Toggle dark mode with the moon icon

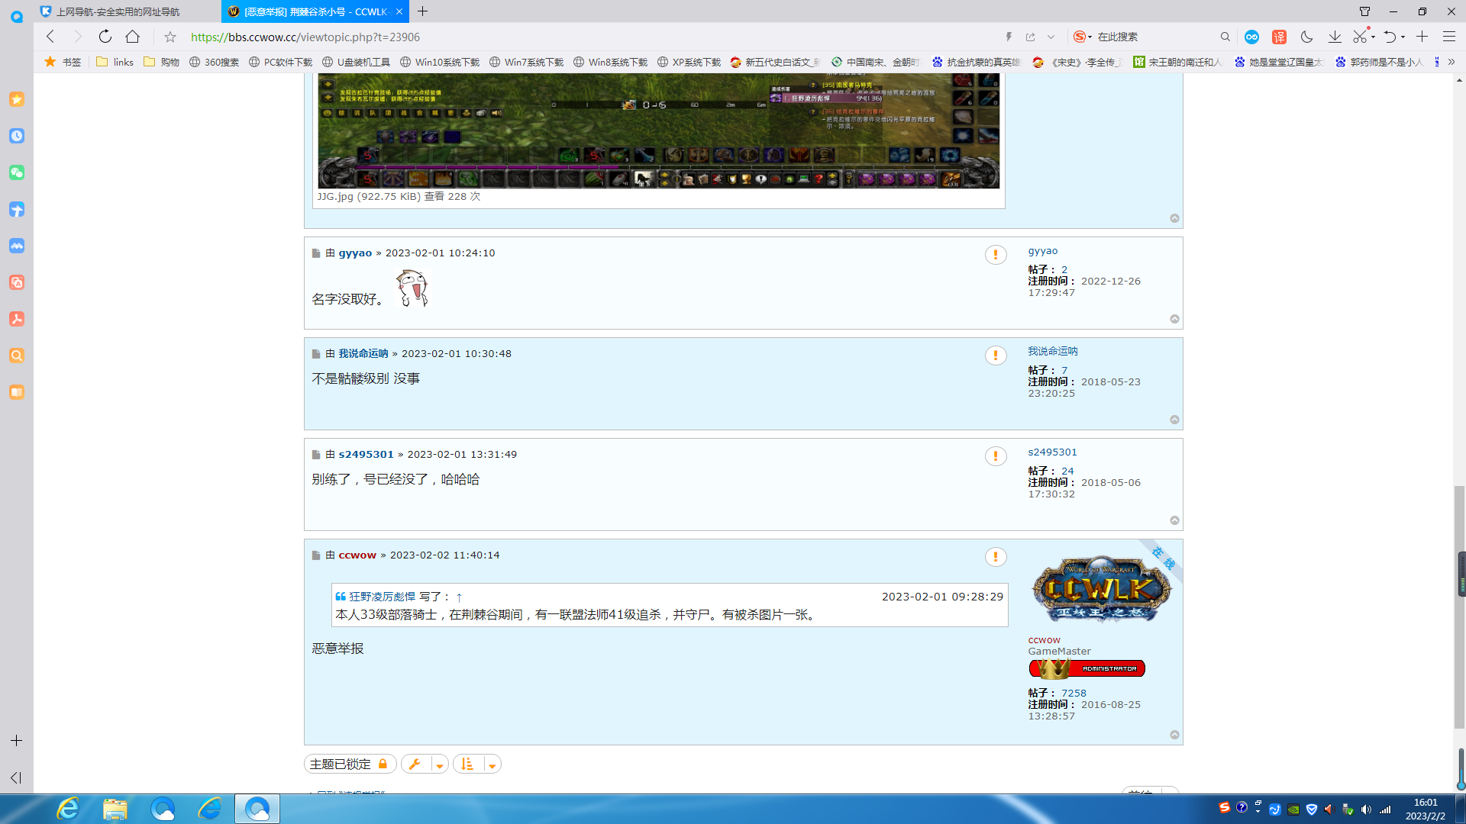click(1308, 36)
